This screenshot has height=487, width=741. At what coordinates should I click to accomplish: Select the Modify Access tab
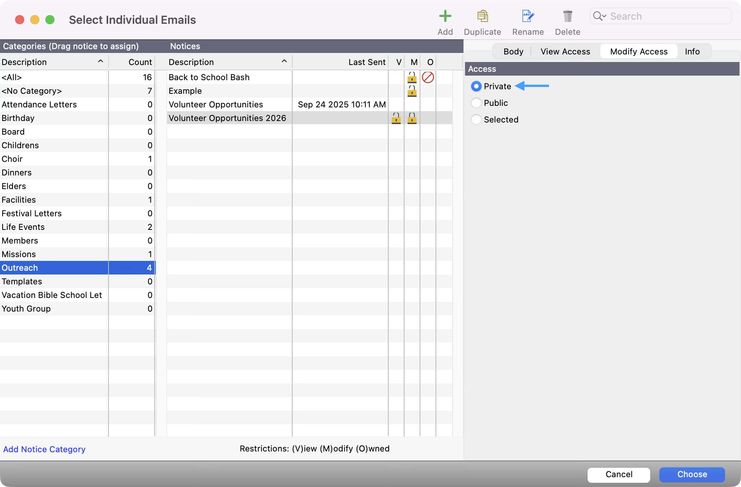click(639, 52)
